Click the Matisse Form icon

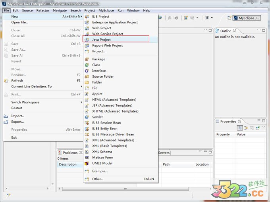click(87, 158)
